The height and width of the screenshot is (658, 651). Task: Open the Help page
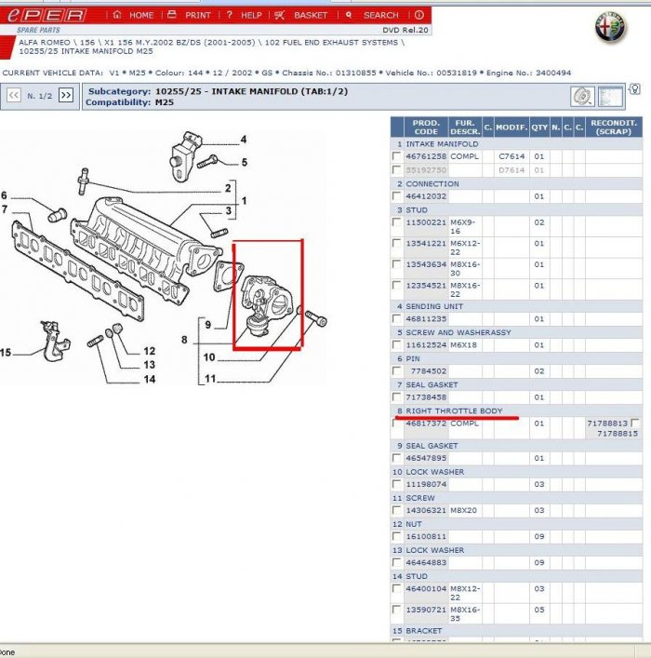click(245, 15)
